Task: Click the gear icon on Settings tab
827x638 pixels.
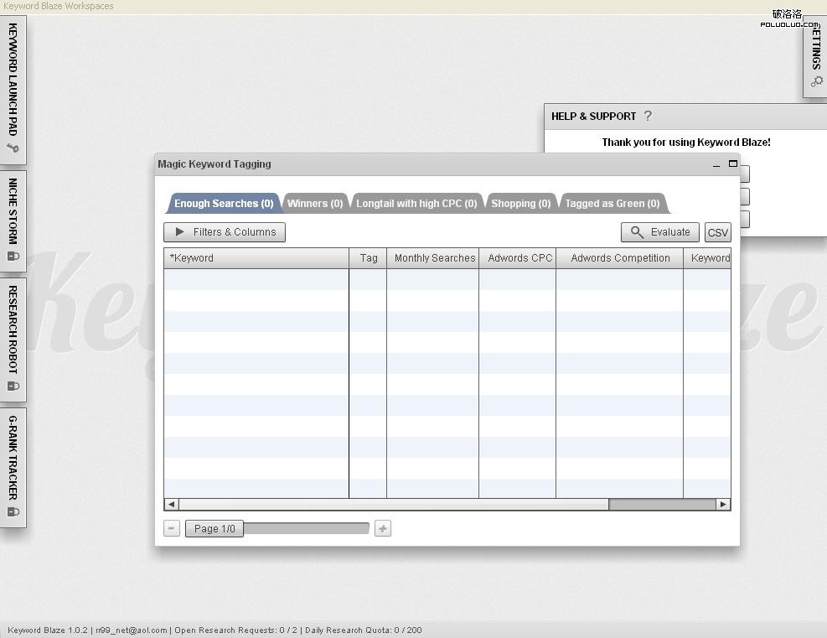Action: 817,82
